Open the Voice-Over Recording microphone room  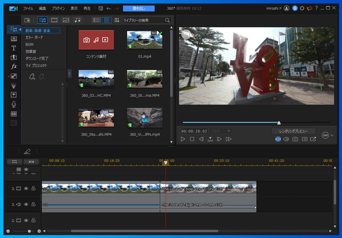[14, 104]
